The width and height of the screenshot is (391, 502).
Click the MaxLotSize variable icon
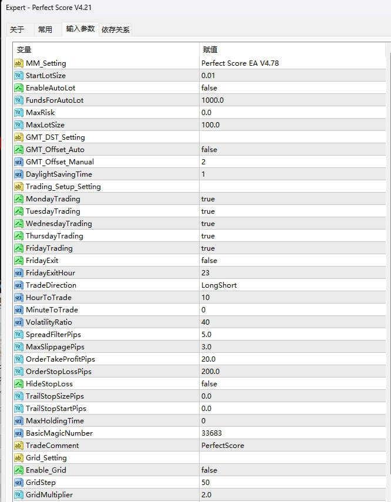[x=19, y=125]
